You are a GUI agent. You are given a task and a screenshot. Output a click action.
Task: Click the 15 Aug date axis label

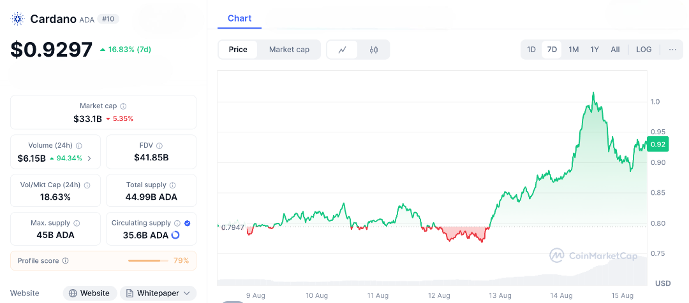click(623, 295)
